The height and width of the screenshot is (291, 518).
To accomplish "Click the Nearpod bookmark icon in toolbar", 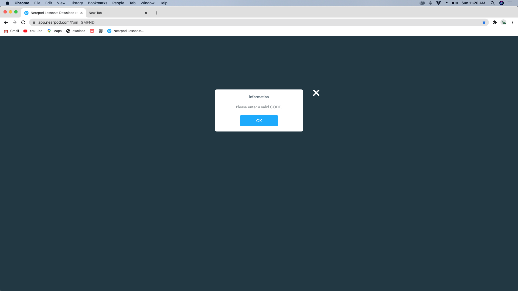I will (109, 31).
